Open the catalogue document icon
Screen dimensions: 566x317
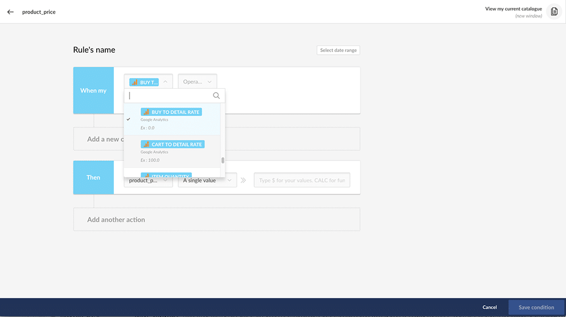click(554, 12)
